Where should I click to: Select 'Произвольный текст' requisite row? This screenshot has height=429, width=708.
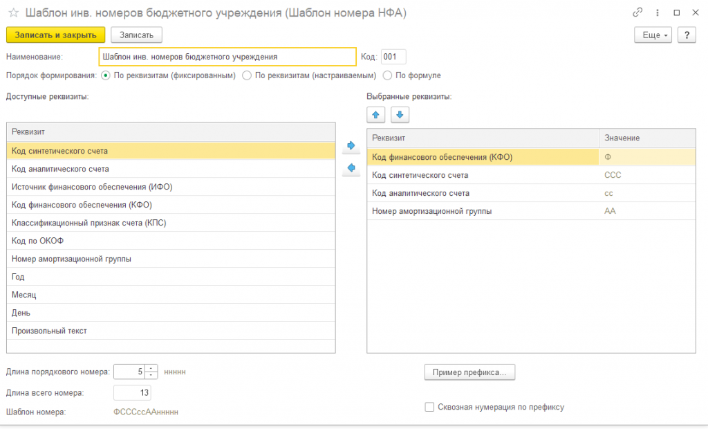[171, 331]
